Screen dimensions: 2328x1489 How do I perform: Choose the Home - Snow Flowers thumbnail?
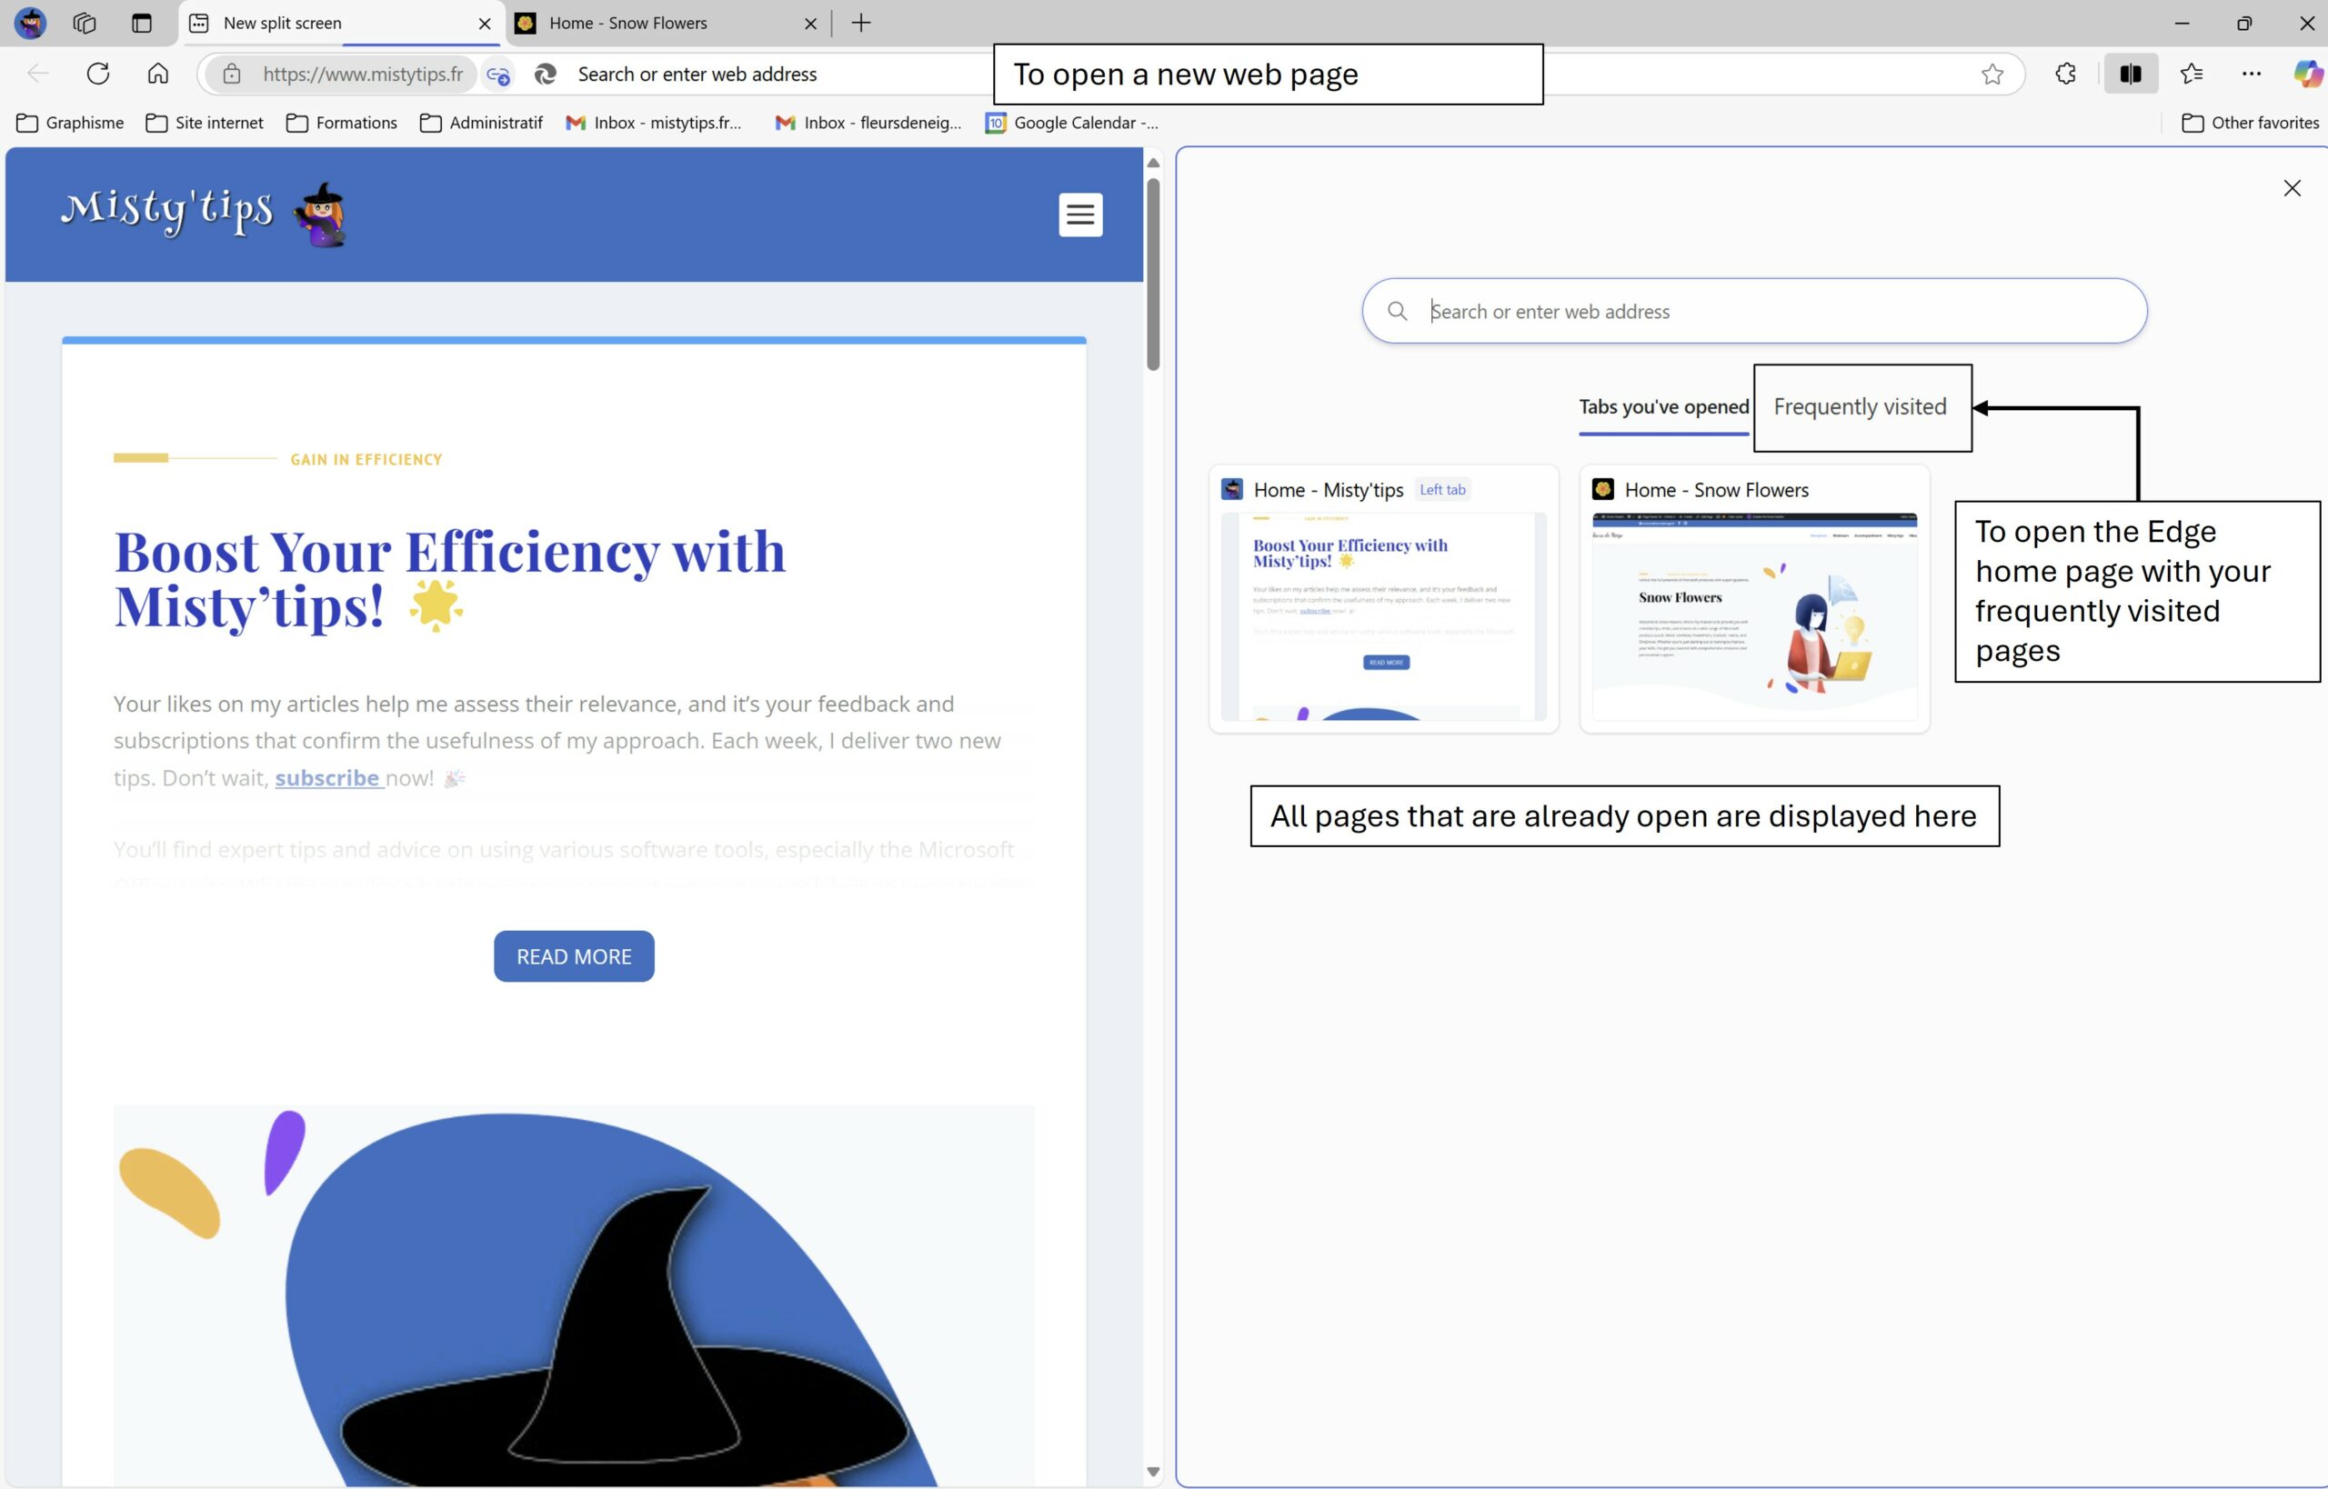tap(1753, 615)
